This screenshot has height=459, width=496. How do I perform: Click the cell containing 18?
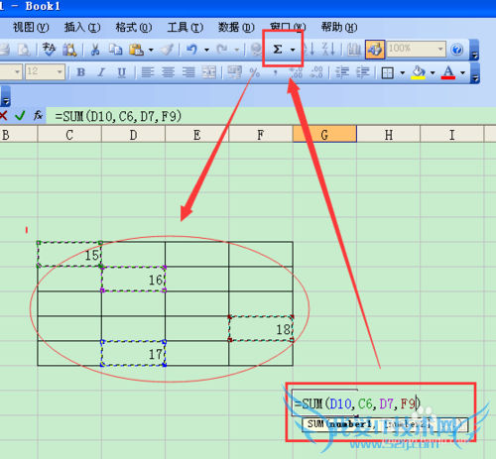tap(261, 329)
